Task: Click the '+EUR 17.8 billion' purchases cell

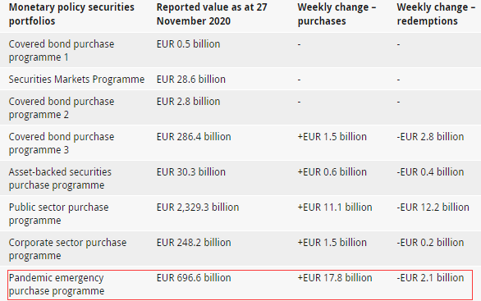Action: tap(335, 278)
